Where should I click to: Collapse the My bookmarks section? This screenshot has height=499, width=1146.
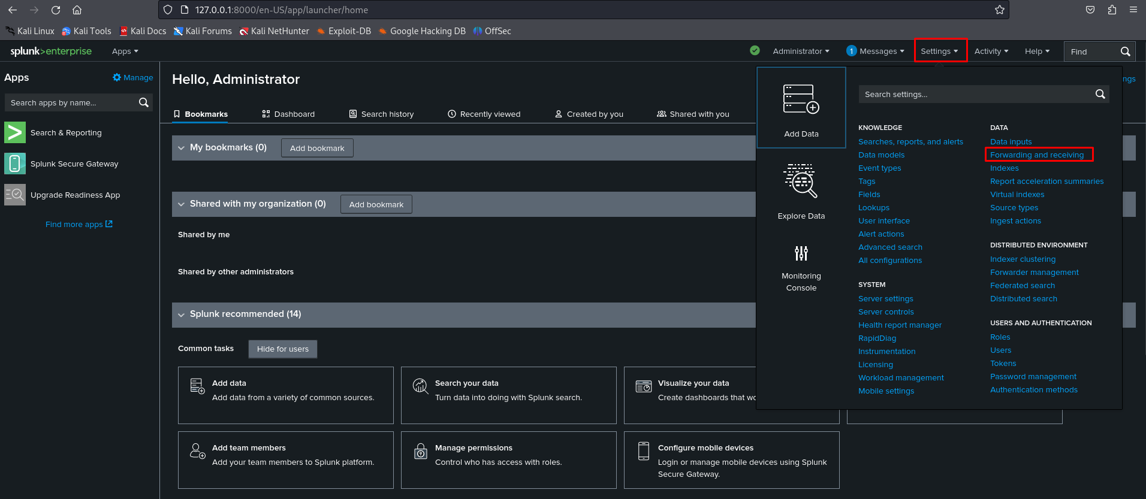pos(181,148)
